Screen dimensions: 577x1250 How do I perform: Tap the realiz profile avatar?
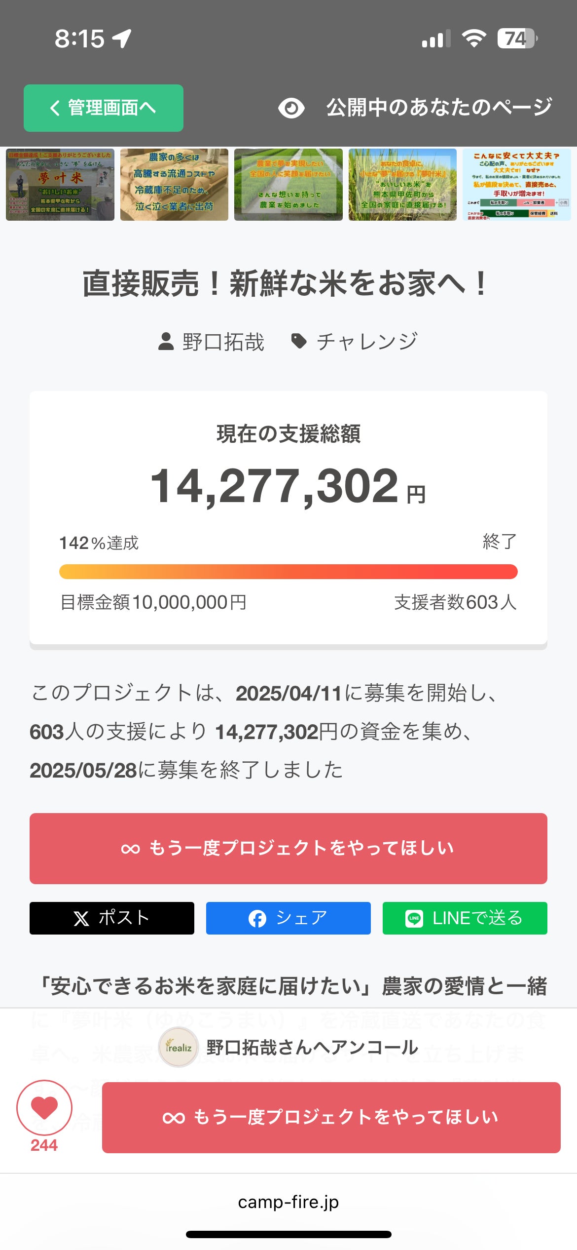(179, 1047)
